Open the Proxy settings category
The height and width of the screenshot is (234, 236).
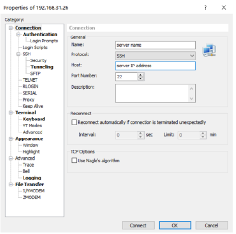coord(28,100)
